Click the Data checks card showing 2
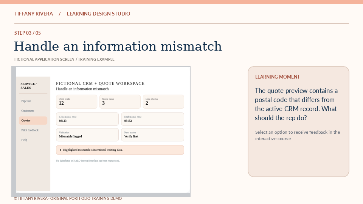The width and height of the screenshot is (363, 204). (163, 102)
